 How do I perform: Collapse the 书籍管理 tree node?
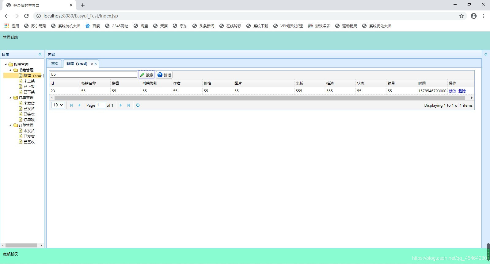click(x=10, y=70)
